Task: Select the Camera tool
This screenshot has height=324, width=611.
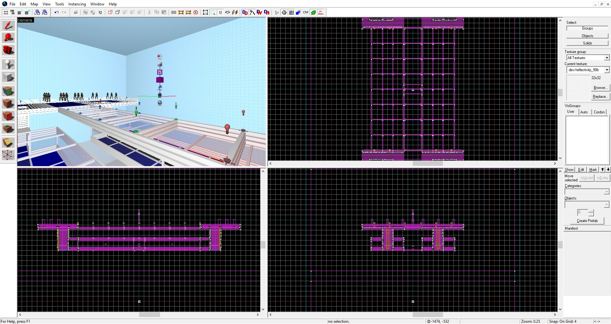Action: 8,50
